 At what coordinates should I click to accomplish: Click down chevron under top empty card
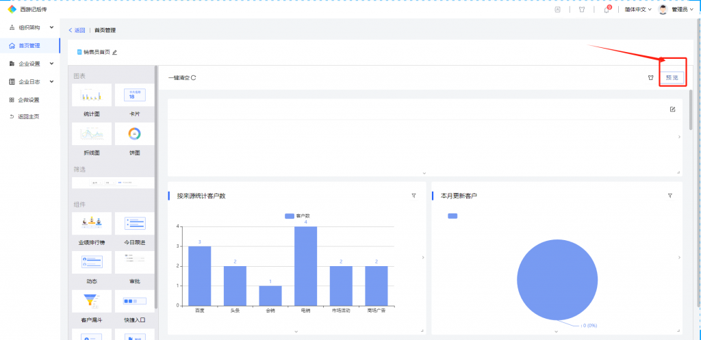[424, 173]
